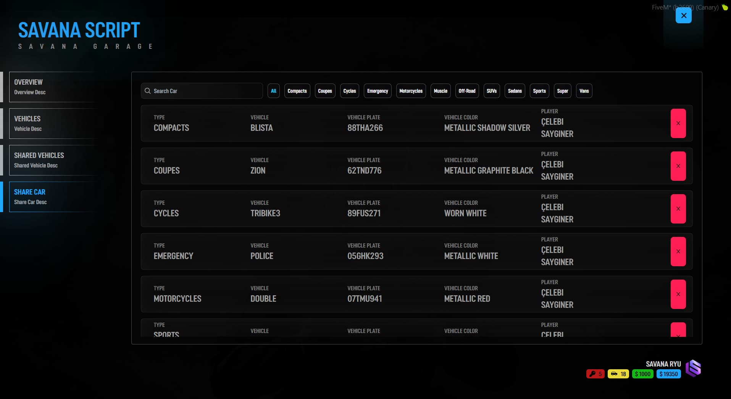Viewport: 731px width, 399px height.
Task: Filter by Cycles
Action: pyautogui.click(x=349, y=91)
